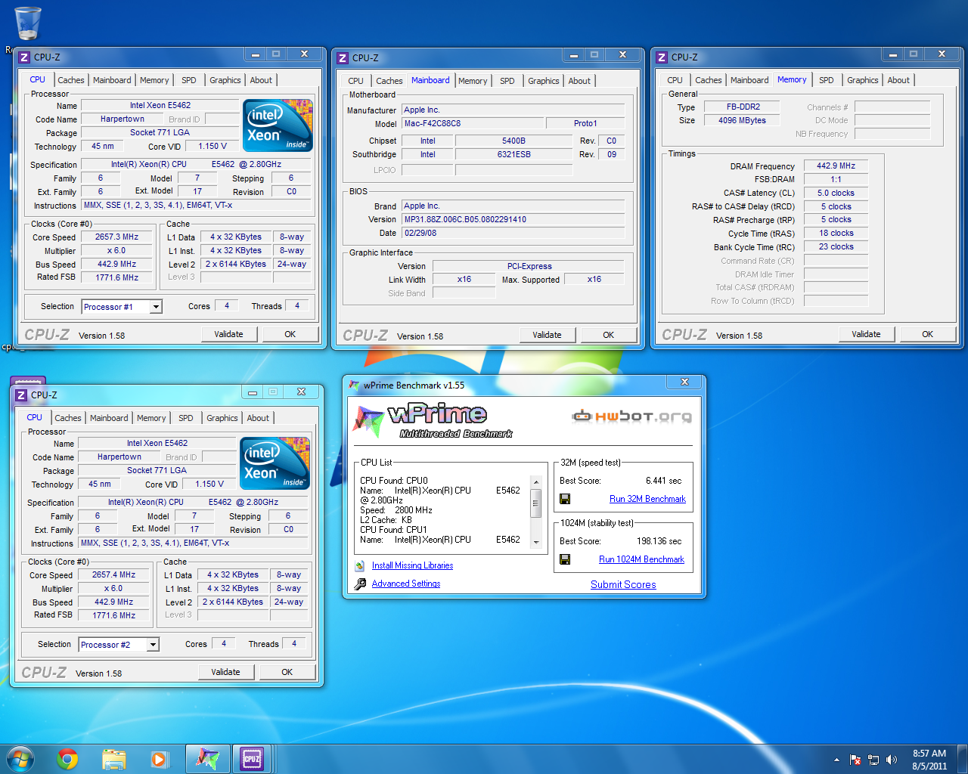The image size is (968, 774).
Task: Click the HWBOT.org logo in wPrime
Action: point(631,416)
